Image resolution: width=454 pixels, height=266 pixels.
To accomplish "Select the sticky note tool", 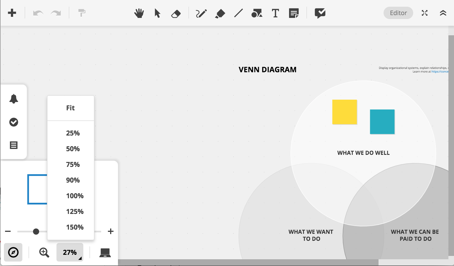I will pos(294,13).
